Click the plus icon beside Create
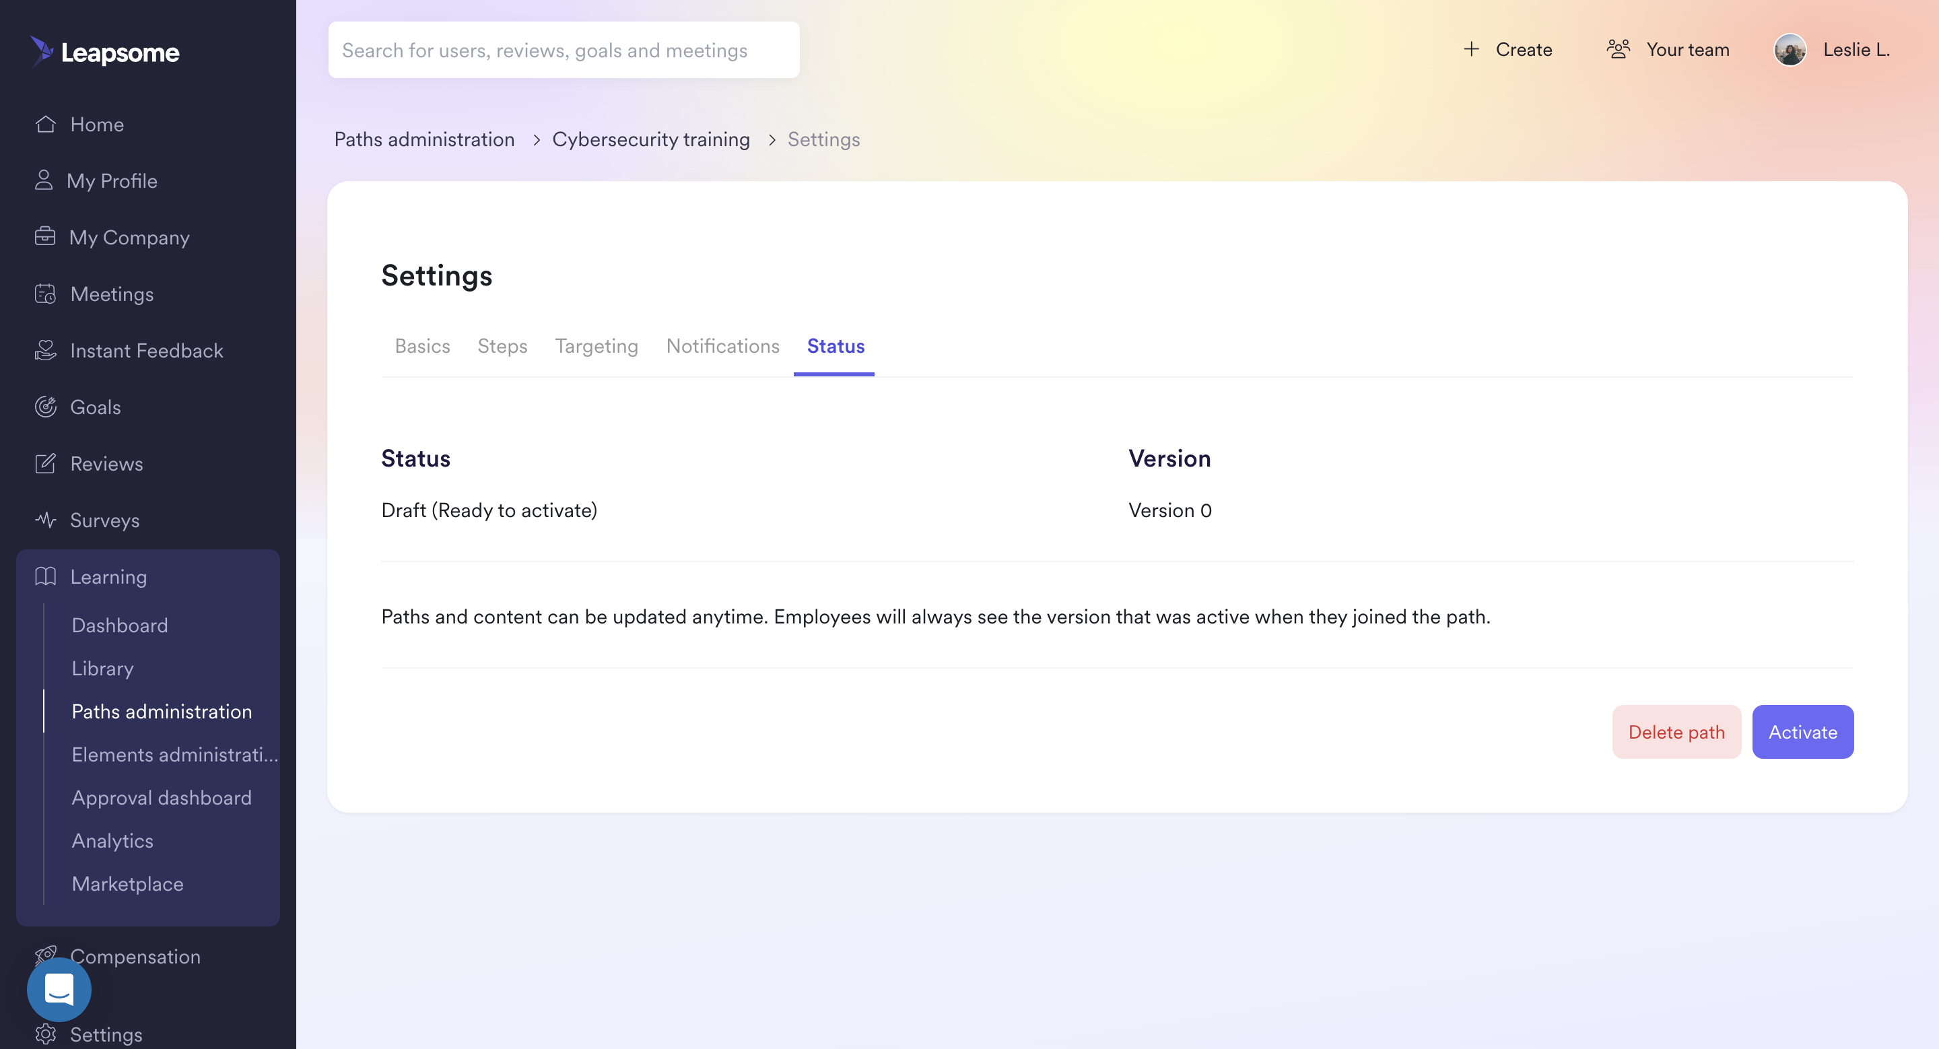1939x1049 pixels. click(1471, 49)
